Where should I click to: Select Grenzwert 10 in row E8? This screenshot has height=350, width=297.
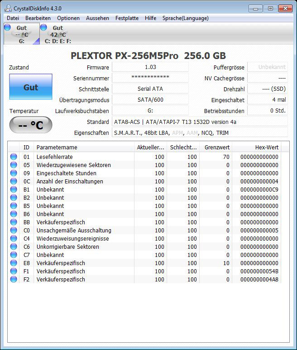click(x=226, y=263)
